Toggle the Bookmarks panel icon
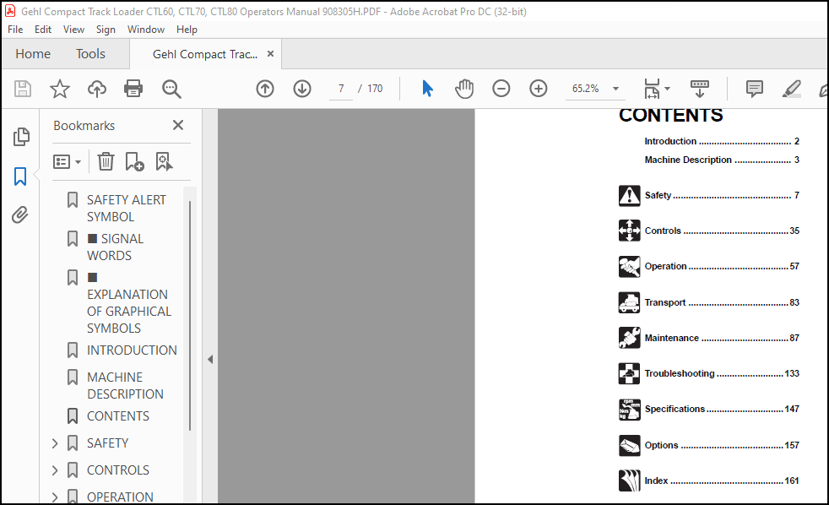The height and width of the screenshot is (505, 829). [20, 176]
